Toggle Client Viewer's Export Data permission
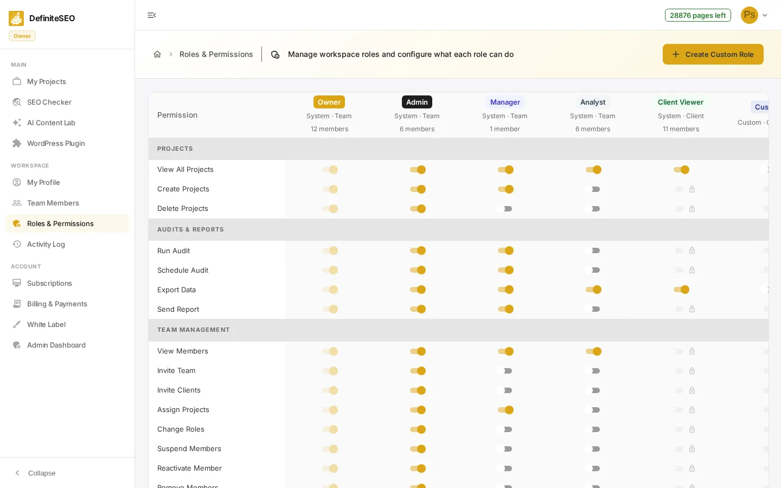This screenshot has width=781, height=488. click(x=681, y=290)
